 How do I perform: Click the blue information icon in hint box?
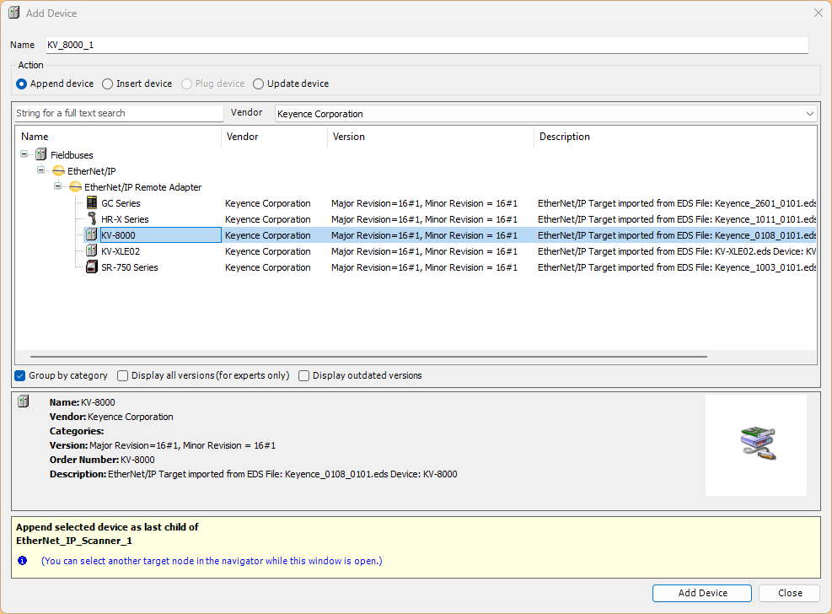click(22, 560)
